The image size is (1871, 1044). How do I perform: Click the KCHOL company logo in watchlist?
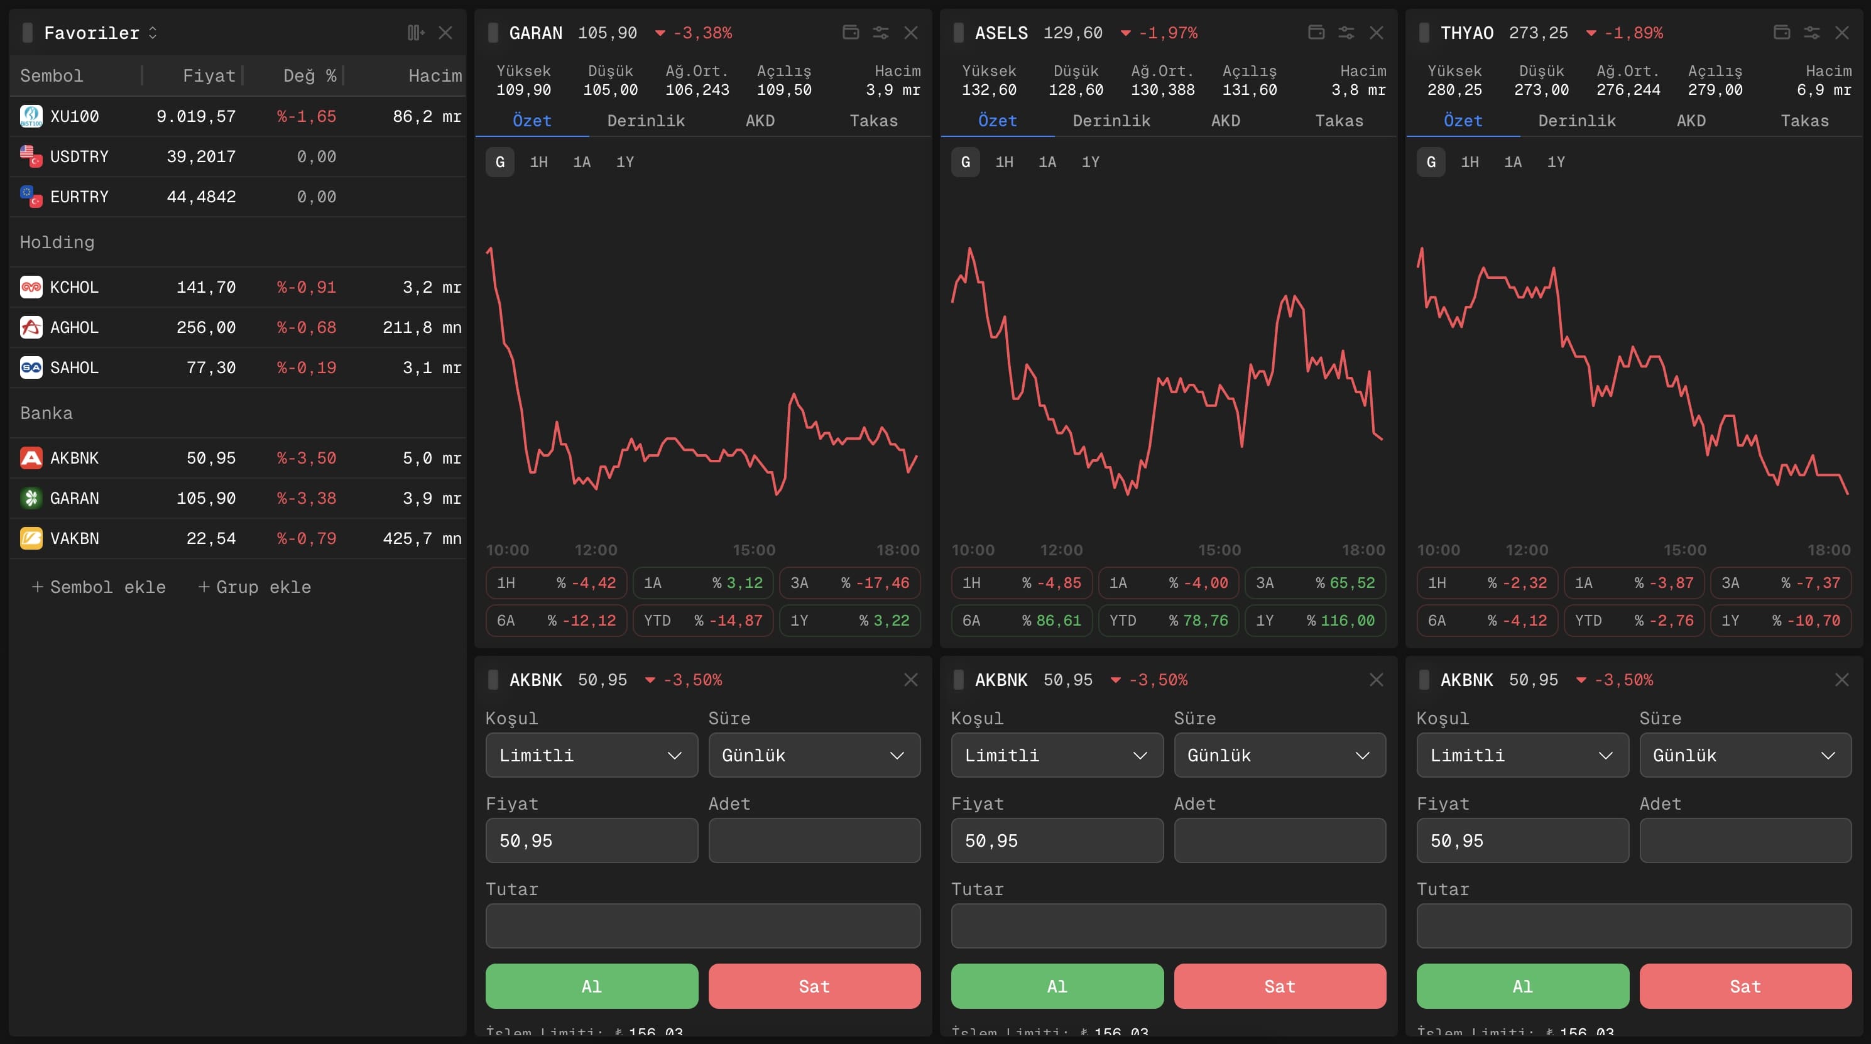click(31, 287)
